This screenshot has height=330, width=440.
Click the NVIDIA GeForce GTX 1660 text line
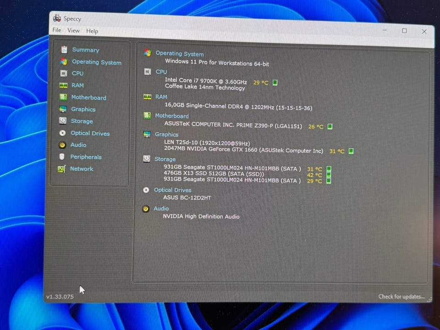pyautogui.click(x=243, y=149)
